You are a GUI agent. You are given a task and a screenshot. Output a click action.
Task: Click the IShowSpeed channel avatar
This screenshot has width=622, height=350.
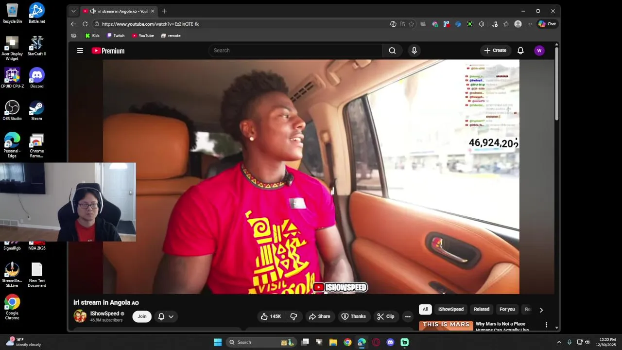[x=80, y=316]
